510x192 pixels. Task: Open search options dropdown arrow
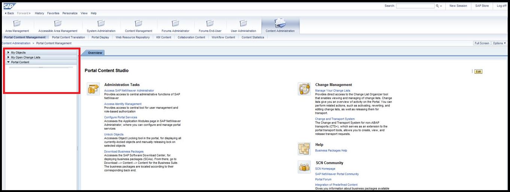[441, 6]
